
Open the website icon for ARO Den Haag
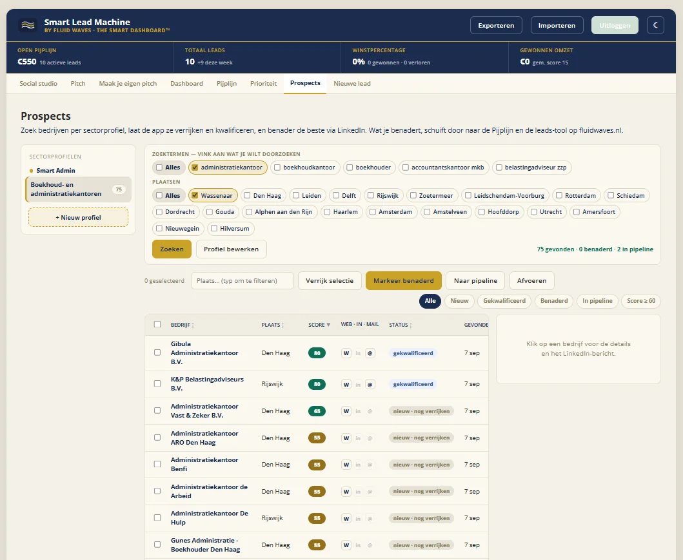point(346,438)
